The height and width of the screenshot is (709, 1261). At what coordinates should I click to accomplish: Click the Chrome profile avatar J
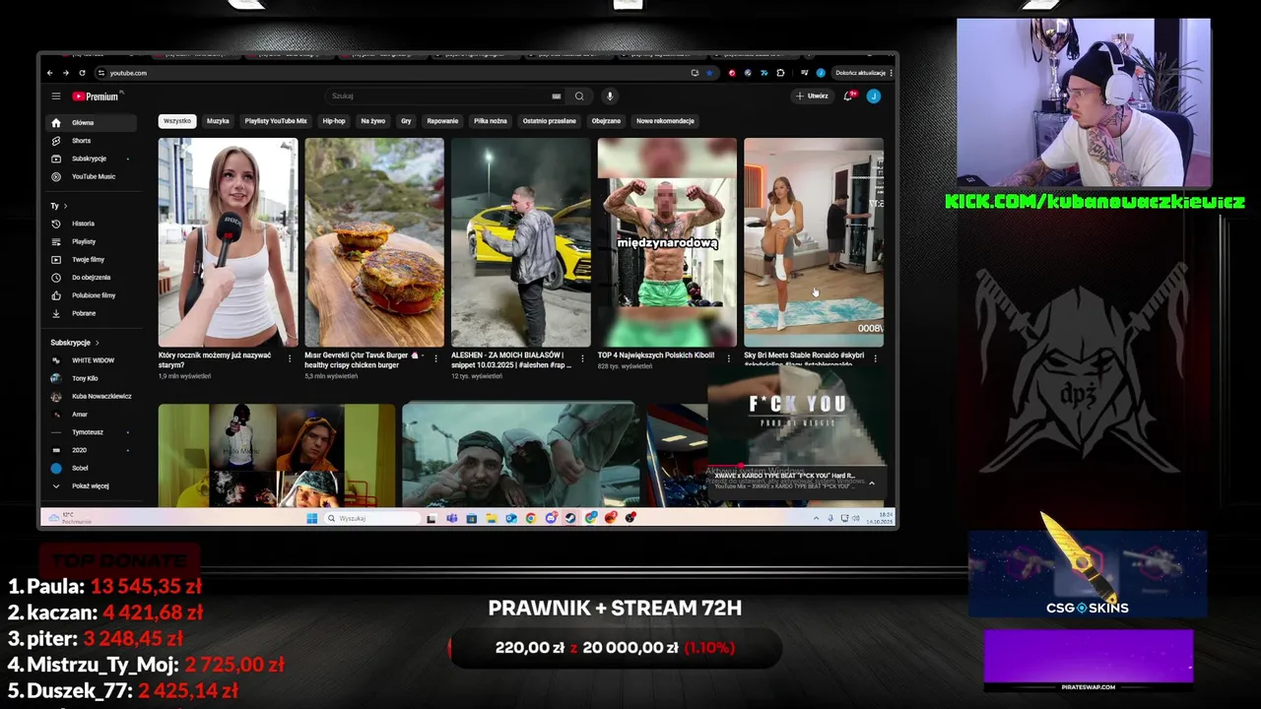821,73
